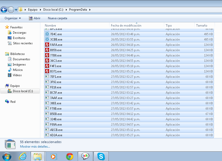Screen dimensions: 222x161
Task: Click the Back navigation arrow button
Action: click(x=4, y=10)
